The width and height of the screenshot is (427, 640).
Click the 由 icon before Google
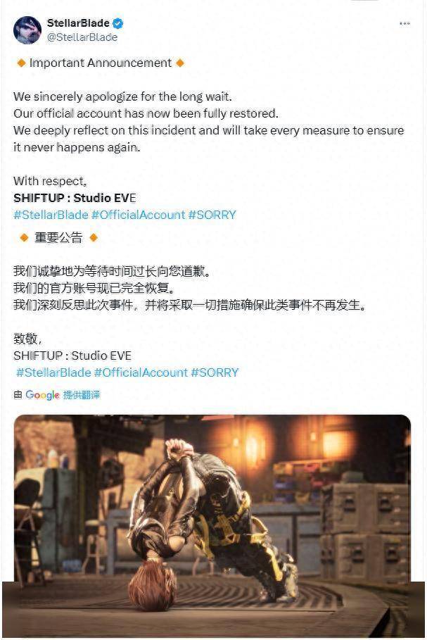(18, 395)
